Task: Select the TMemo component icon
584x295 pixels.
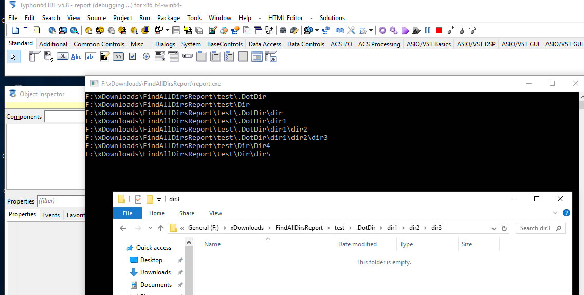Action: pos(104,57)
